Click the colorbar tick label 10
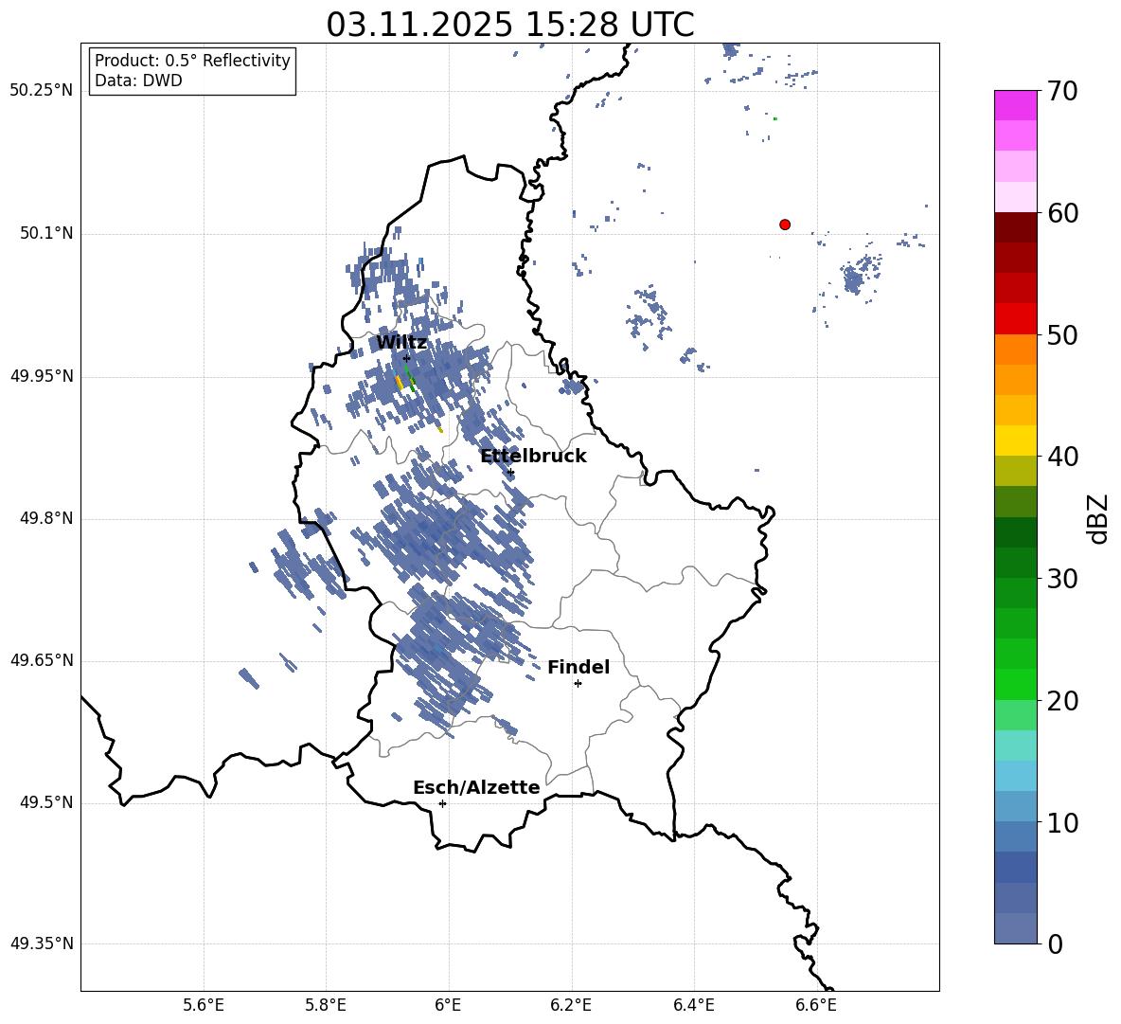 point(1063,823)
